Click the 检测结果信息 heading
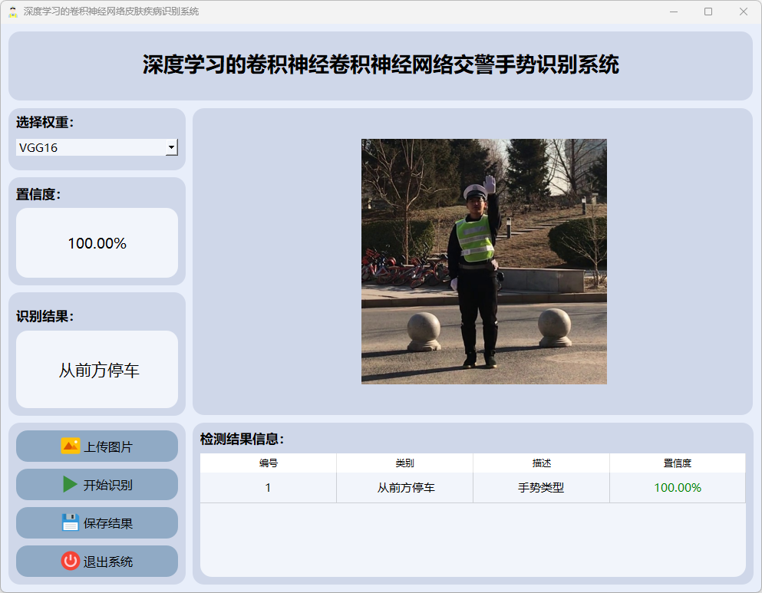This screenshot has width=762, height=593. pos(242,439)
